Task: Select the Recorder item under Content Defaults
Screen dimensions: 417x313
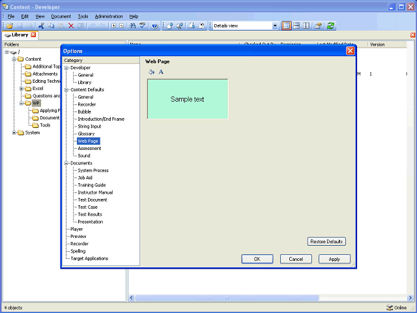Action: [87, 104]
